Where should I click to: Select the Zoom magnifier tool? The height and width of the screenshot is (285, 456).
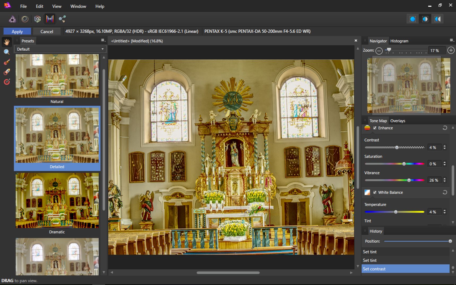(7, 52)
